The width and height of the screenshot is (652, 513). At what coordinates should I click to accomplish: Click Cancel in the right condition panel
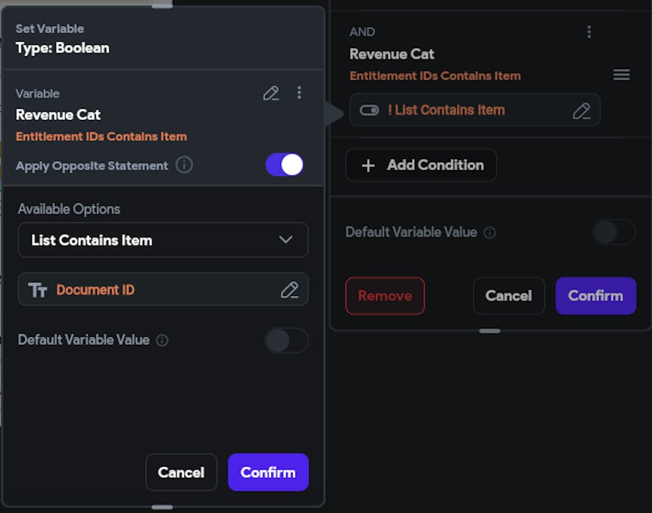tap(509, 296)
